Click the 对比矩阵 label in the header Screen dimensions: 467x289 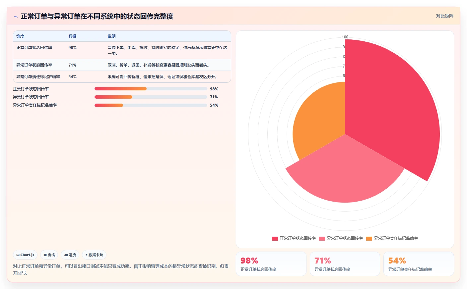(444, 16)
